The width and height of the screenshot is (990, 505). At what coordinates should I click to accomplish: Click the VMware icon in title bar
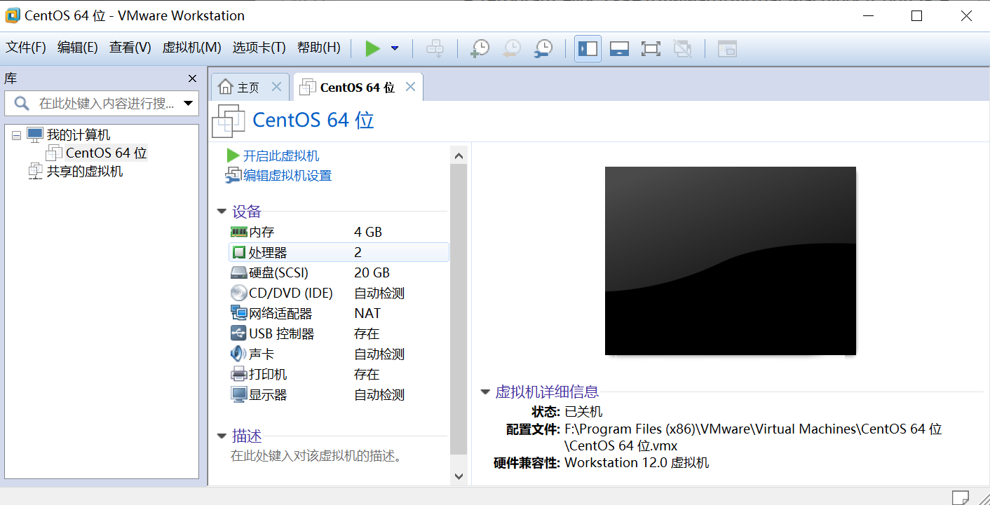coord(13,15)
